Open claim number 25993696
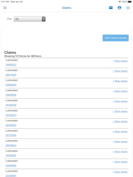The width and height of the screenshot is (133, 177). (11, 166)
